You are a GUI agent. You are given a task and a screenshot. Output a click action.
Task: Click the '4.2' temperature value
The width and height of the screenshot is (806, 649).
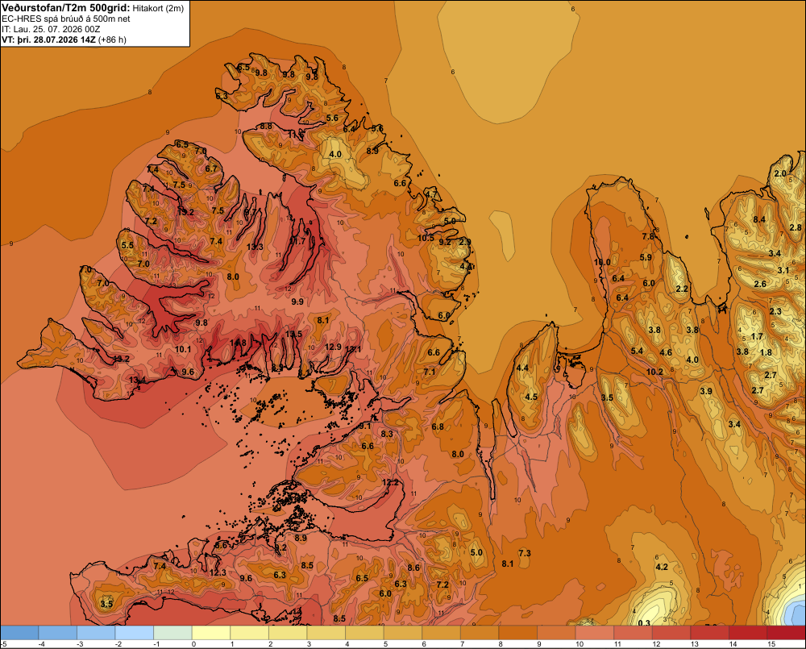662,567
